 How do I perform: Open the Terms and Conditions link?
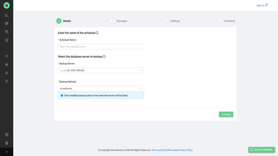click(162, 150)
